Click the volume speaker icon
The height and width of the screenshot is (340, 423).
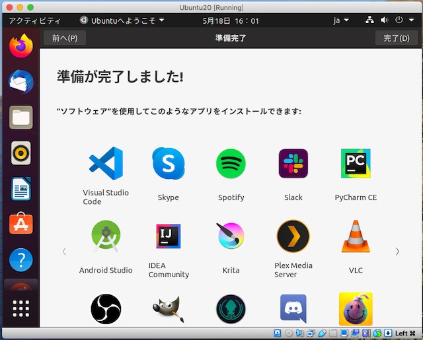(385, 20)
